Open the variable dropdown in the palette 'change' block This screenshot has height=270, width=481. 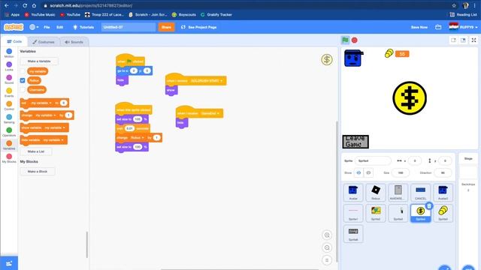click(x=45, y=115)
